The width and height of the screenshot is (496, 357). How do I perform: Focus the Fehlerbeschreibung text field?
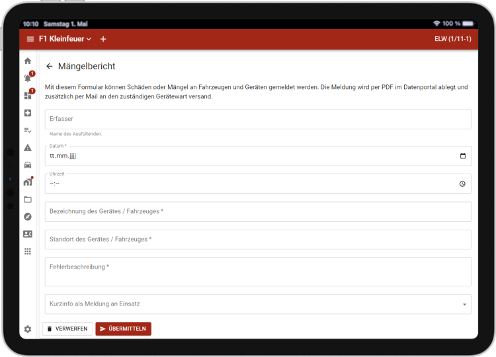[258, 271]
